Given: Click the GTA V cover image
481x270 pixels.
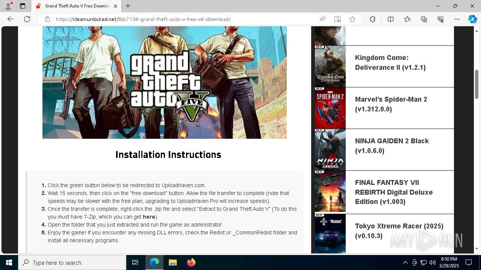Looking at the screenshot, I should point(165,82).
